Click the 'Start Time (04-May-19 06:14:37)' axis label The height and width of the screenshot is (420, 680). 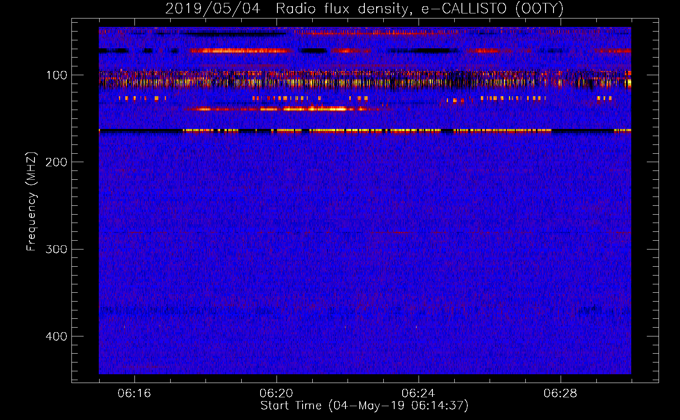364,406
